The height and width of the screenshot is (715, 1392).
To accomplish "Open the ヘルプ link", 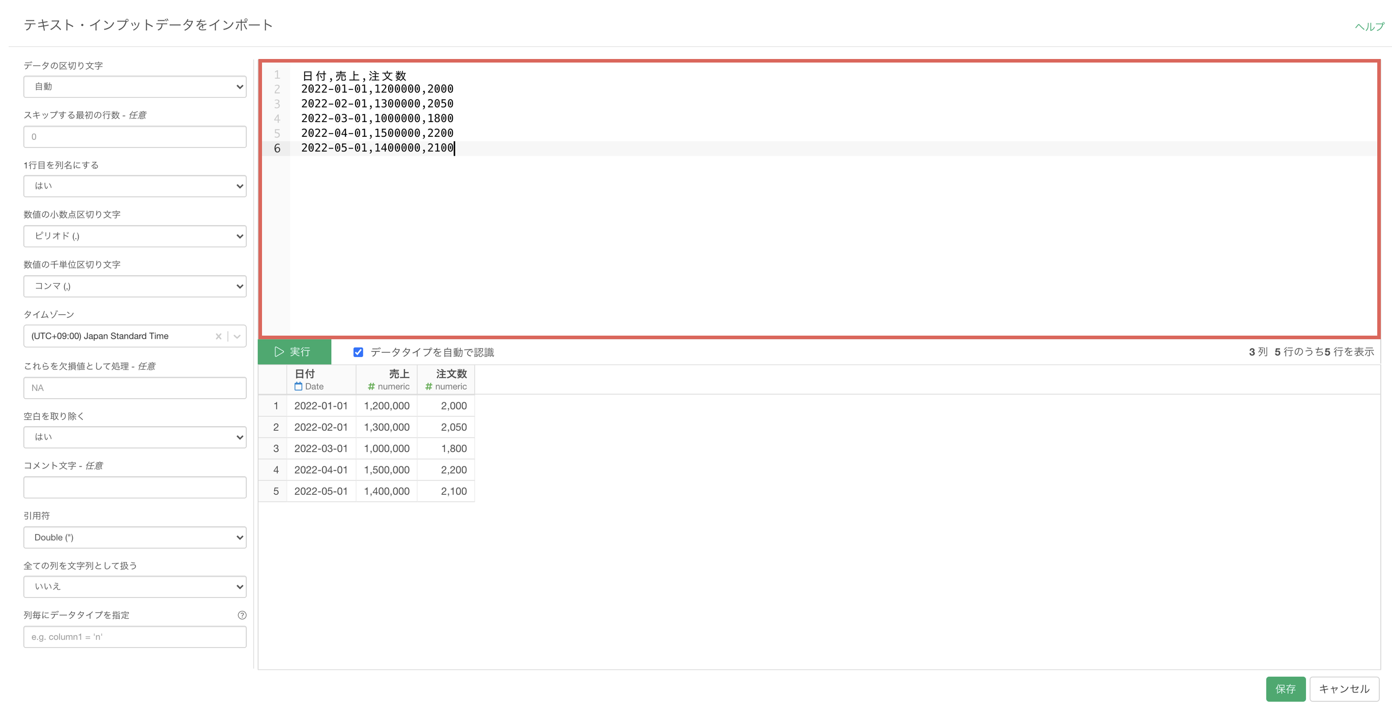I will 1369,26.
